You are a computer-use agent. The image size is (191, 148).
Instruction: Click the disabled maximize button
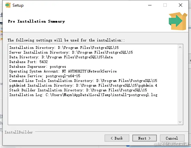coord(165,5)
